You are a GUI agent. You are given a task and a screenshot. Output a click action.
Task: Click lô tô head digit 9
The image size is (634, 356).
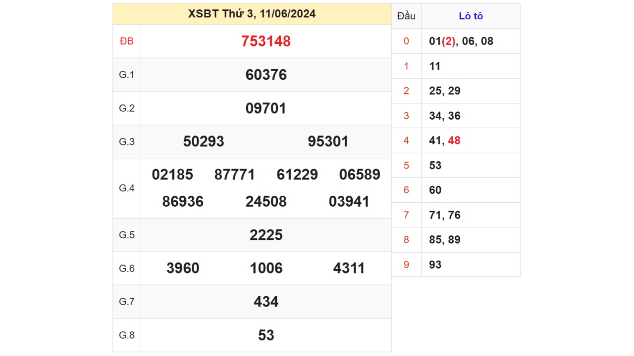pos(406,265)
